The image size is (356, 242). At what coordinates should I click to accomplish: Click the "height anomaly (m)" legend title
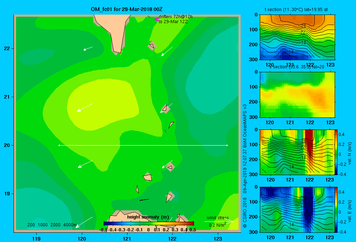click(148, 217)
